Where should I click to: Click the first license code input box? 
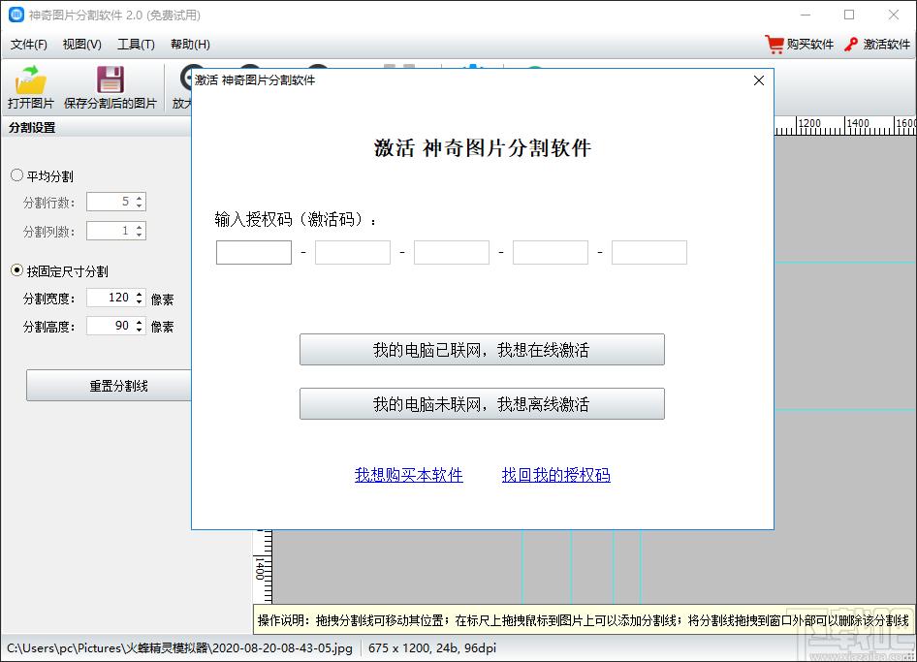254,253
